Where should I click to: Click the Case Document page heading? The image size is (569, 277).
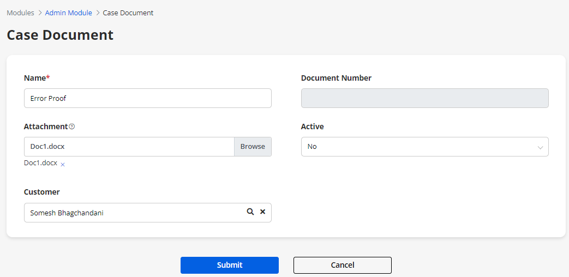(60, 35)
